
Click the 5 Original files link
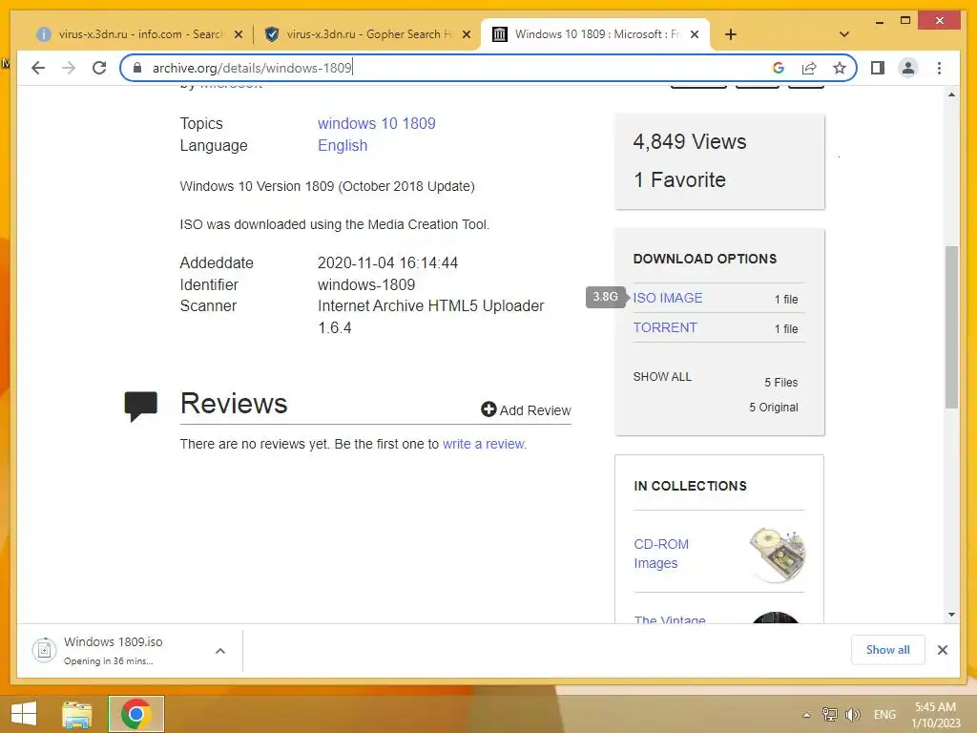click(x=773, y=407)
